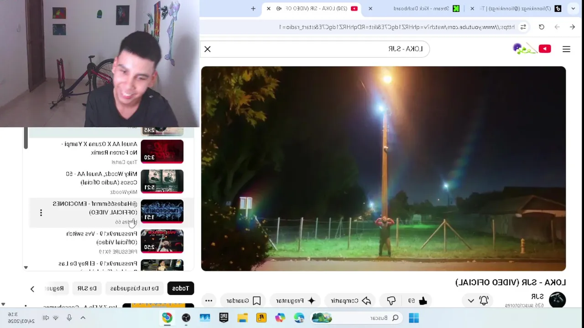
Task: Click the PRESSURE 9X19 channel name
Action: [118, 251]
